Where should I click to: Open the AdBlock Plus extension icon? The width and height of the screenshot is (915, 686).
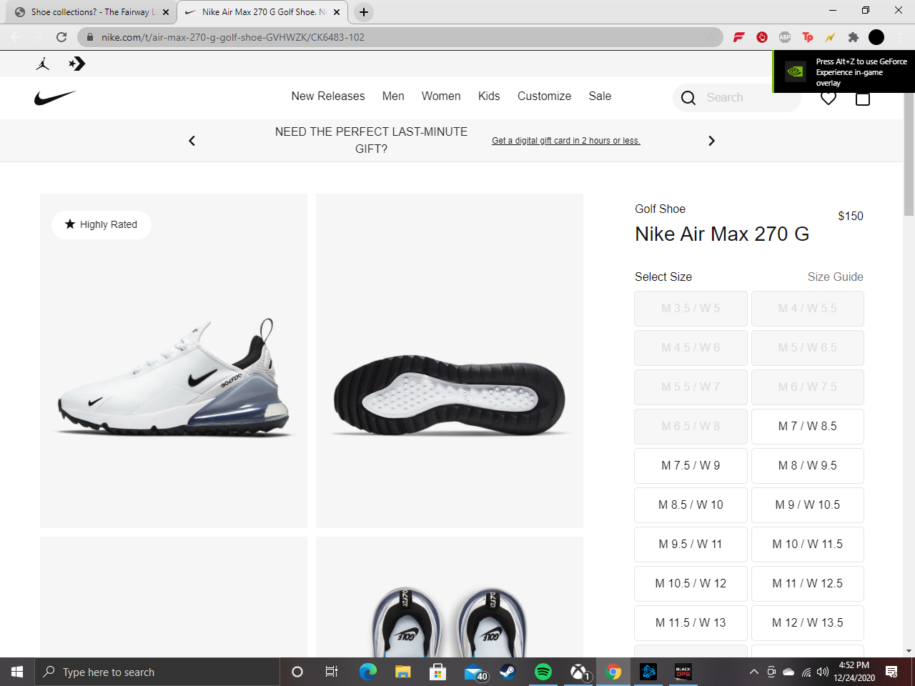785,37
